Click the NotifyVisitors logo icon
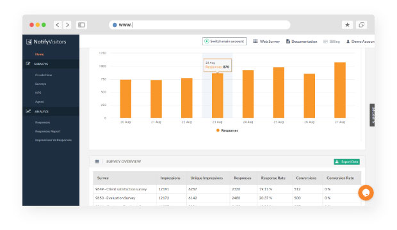This screenshot has width=397, height=230. tap(29, 42)
